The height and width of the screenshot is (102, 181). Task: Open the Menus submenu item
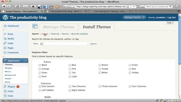point(8,71)
